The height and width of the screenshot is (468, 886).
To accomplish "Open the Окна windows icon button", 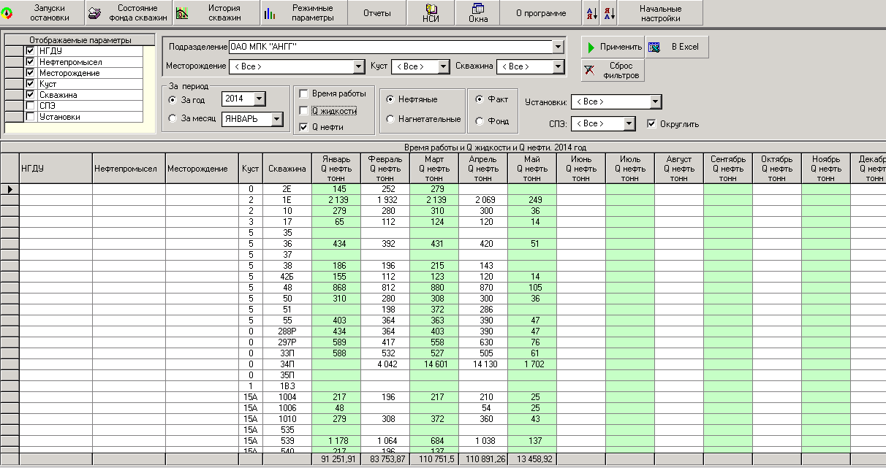I will pyautogui.click(x=478, y=12).
